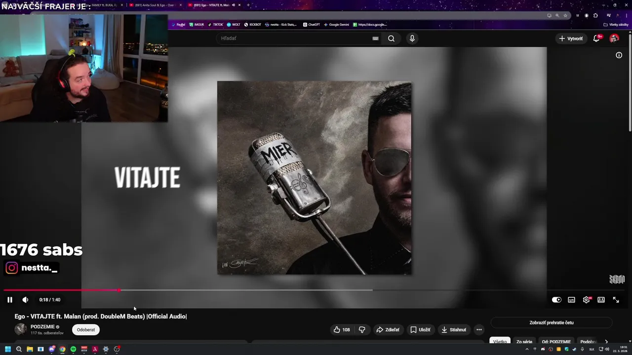Switch the player to theater mode
The height and width of the screenshot is (355, 632).
coord(601,300)
